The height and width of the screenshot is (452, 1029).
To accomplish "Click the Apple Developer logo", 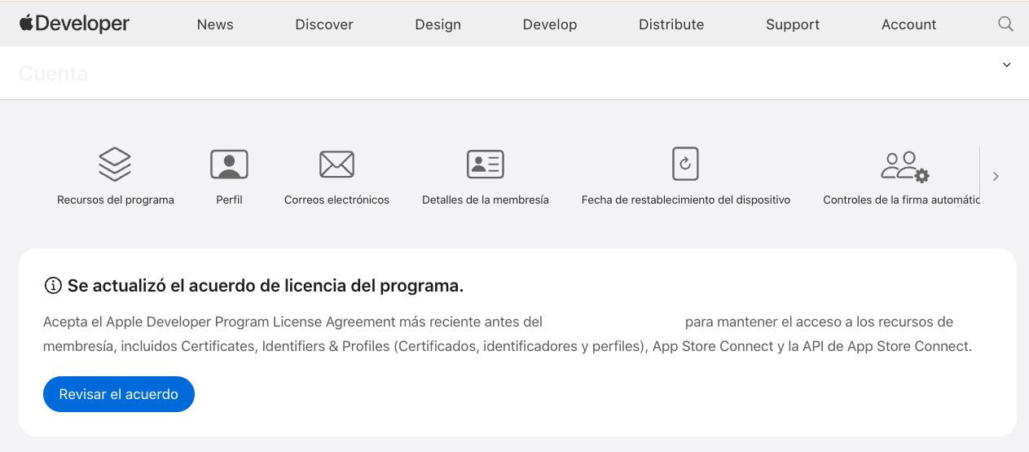I will 74,24.
